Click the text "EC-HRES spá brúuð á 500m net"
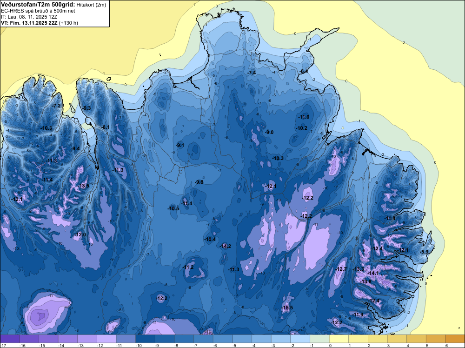Image resolution: width=465 pixels, height=348 pixels. (x=38, y=11)
